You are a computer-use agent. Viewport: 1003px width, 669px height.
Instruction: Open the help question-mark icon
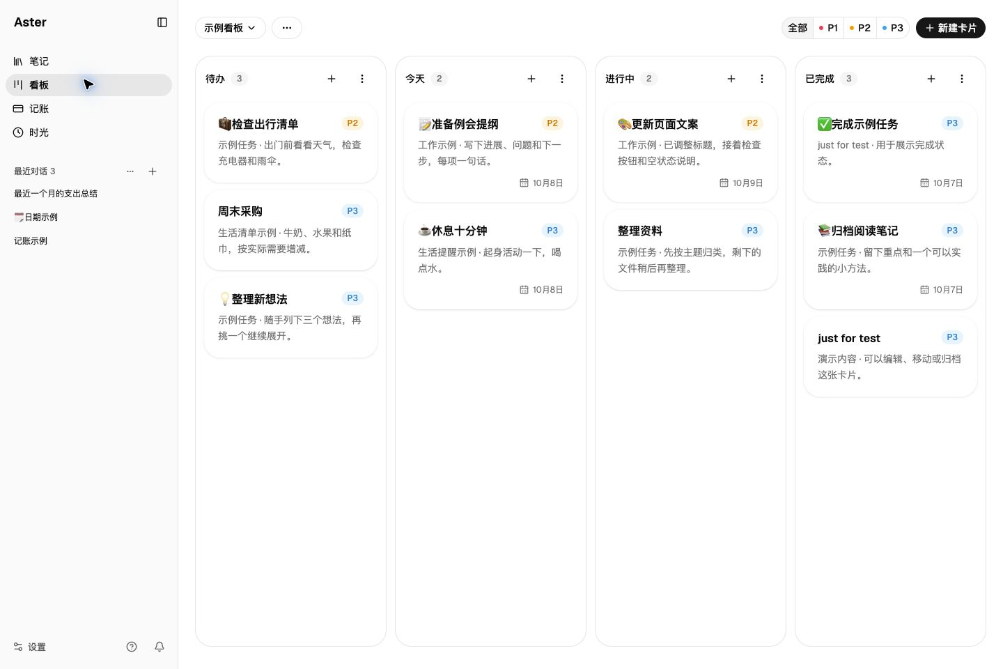click(x=132, y=647)
